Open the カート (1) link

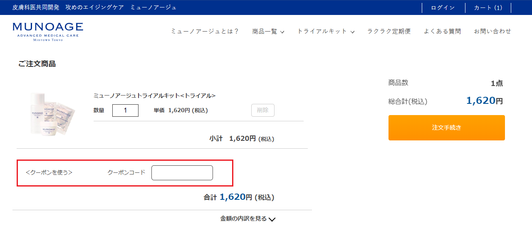(x=488, y=7)
